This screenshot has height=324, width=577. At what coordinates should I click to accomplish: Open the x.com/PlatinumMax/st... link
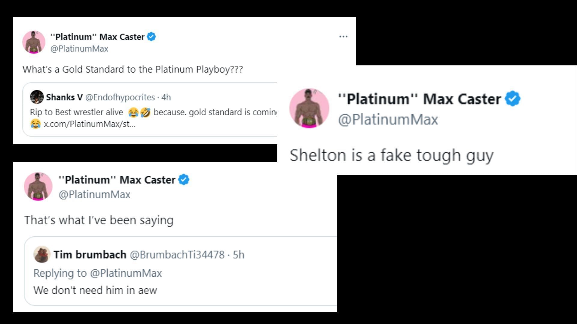coord(90,124)
